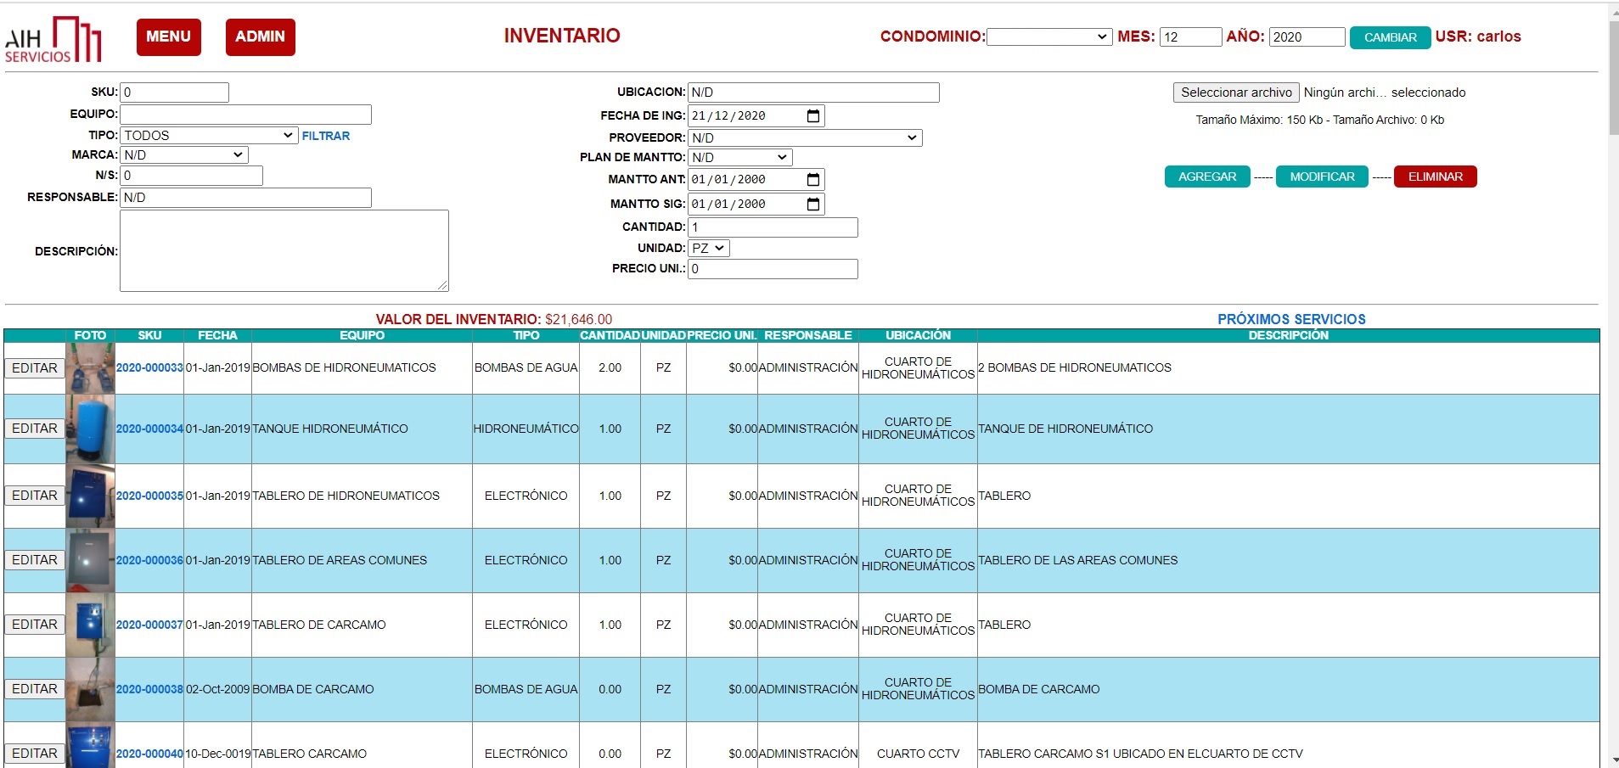Focus the PRECIO UNI. input field
1619x768 pixels.
coord(773,269)
